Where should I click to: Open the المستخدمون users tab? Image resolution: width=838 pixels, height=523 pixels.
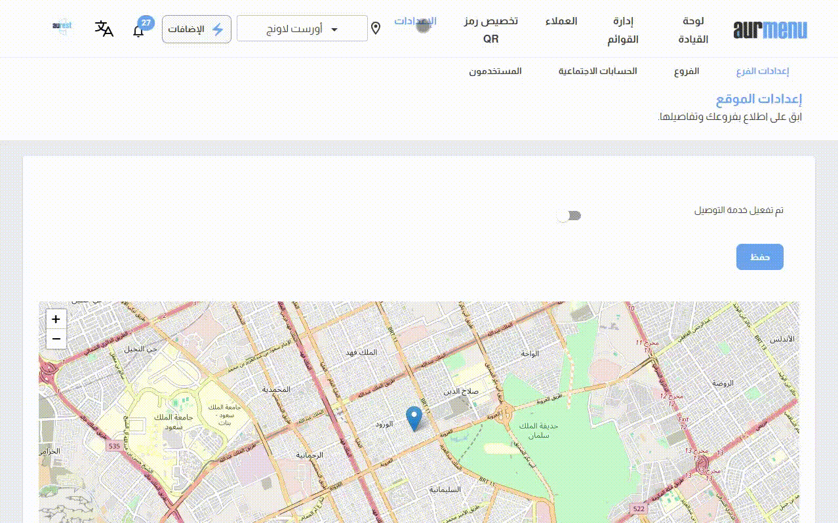(495, 71)
